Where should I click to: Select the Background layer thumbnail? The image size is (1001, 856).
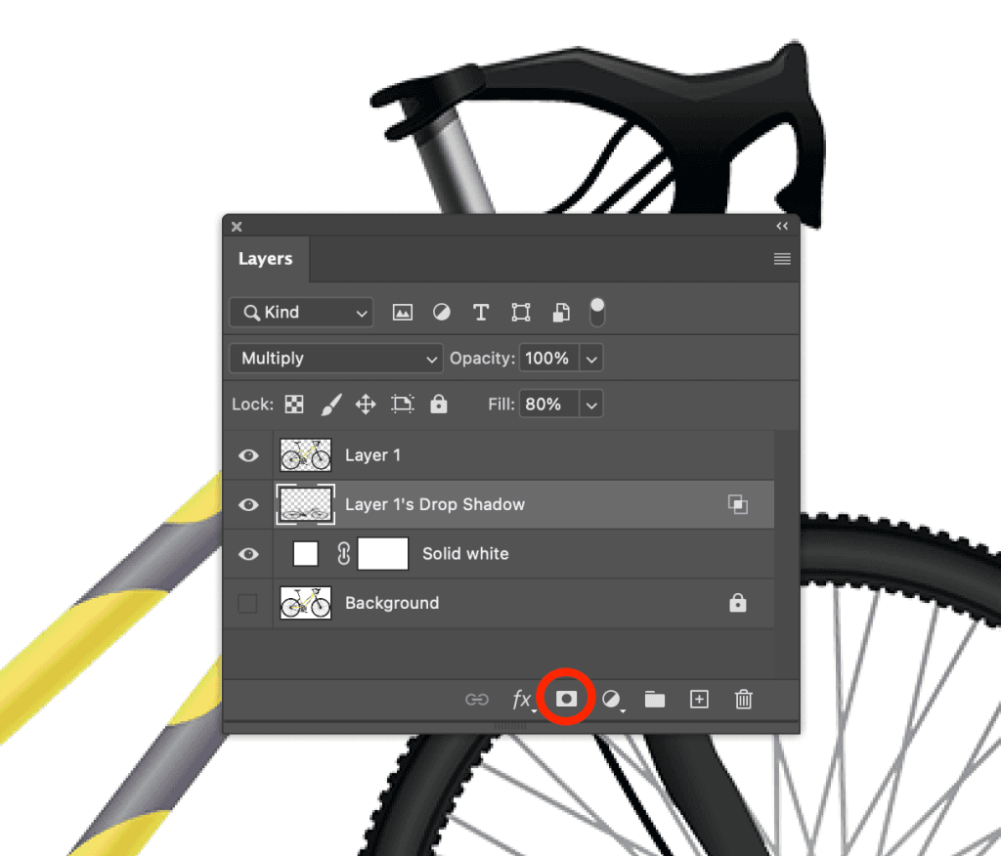(x=306, y=603)
